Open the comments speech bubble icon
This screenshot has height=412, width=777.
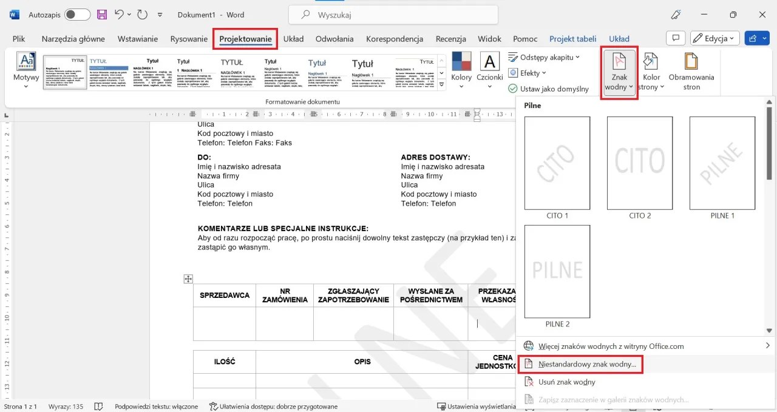click(x=676, y=38)
